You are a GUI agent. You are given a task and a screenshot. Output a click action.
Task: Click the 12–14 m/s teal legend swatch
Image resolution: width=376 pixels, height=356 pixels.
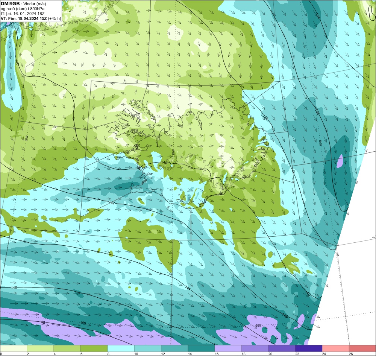pyautogui.click(x=174, y=348)
